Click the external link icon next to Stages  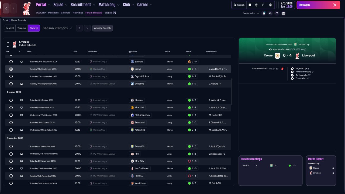[114, 13]
